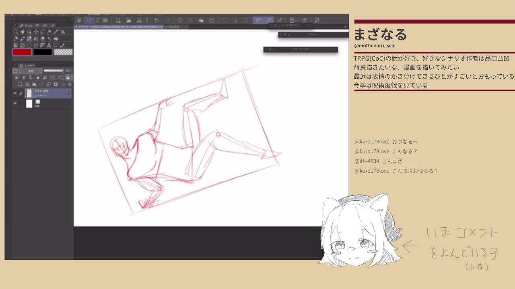Click the Open folder icon in command bar

click(x=129, y=20)
